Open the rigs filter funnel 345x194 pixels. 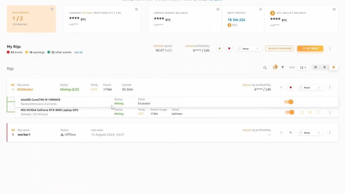coord(283,68)
